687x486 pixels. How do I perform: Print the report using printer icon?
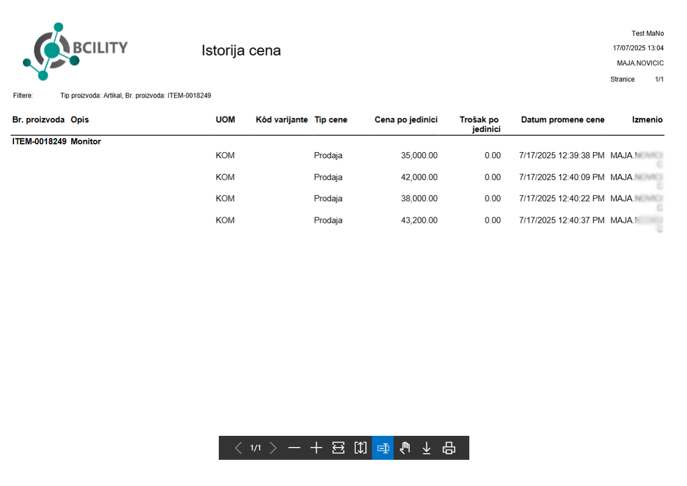(449, 448)
